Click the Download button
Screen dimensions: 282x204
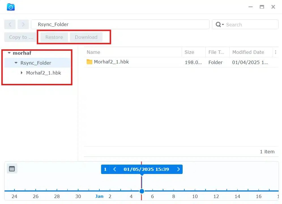[x=86, y=37]
